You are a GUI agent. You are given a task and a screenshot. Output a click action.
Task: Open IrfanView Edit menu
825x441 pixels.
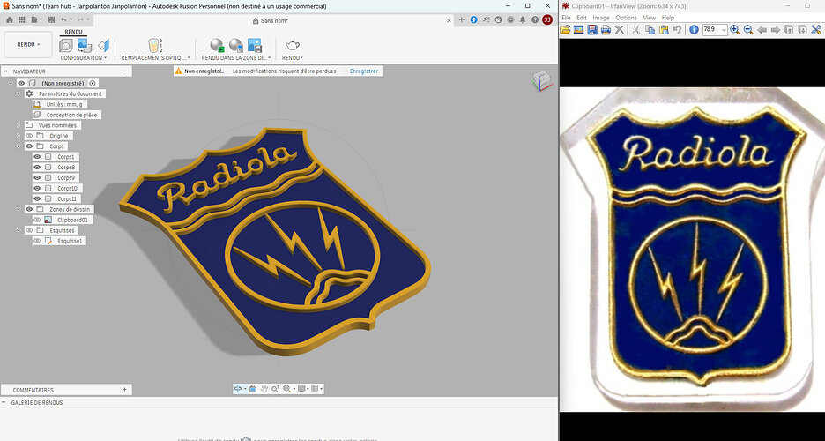point(582,18)
